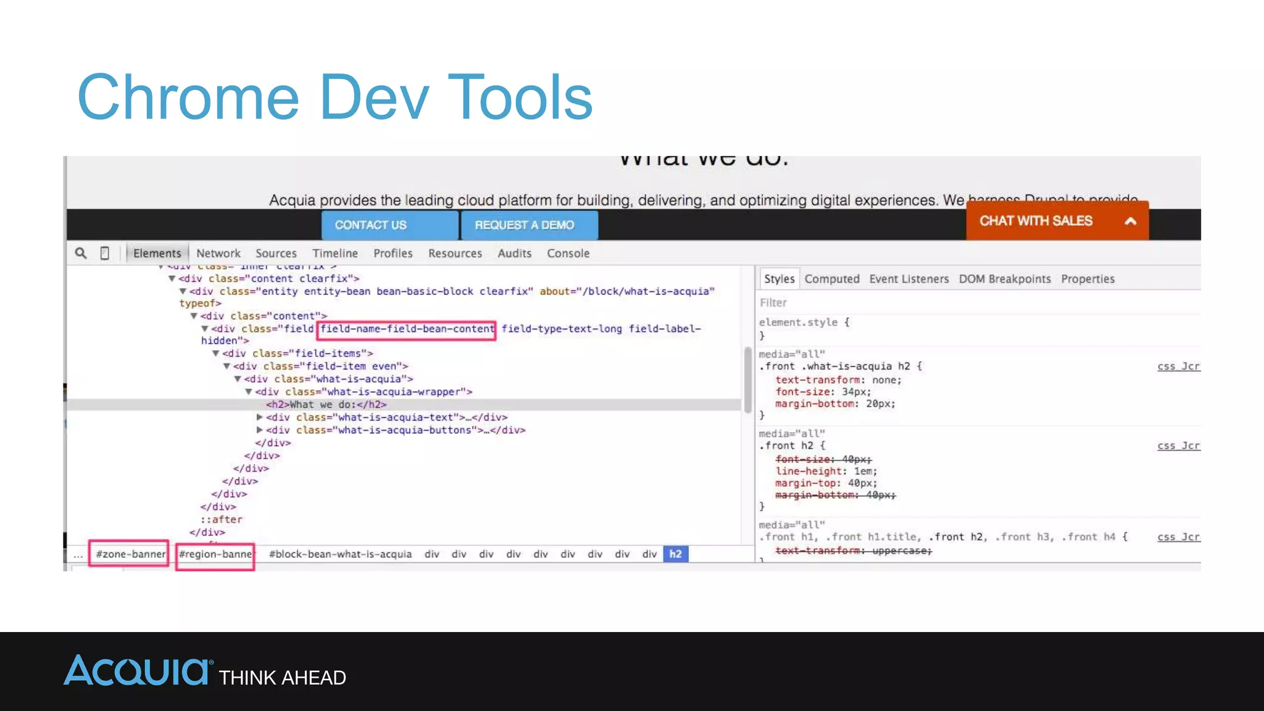Viewport: 1264px width, 711px height.
Task: Open the Chat With Sales widget
Action: click(1057, 221)
